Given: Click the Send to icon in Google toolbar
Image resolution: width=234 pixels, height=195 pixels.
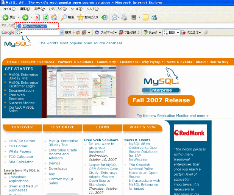Looking at the screenshot, I should (184, 32).
